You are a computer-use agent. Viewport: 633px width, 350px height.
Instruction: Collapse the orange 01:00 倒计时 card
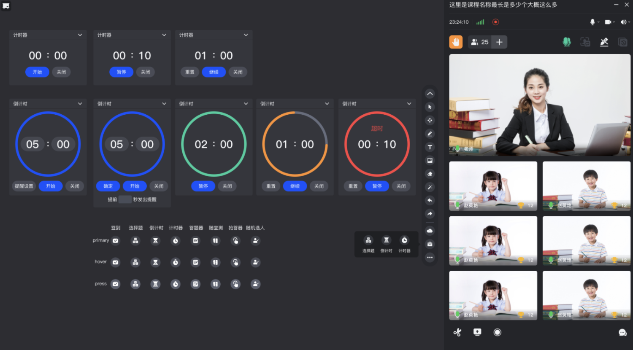pyautogui.click(x=327, y=104)
